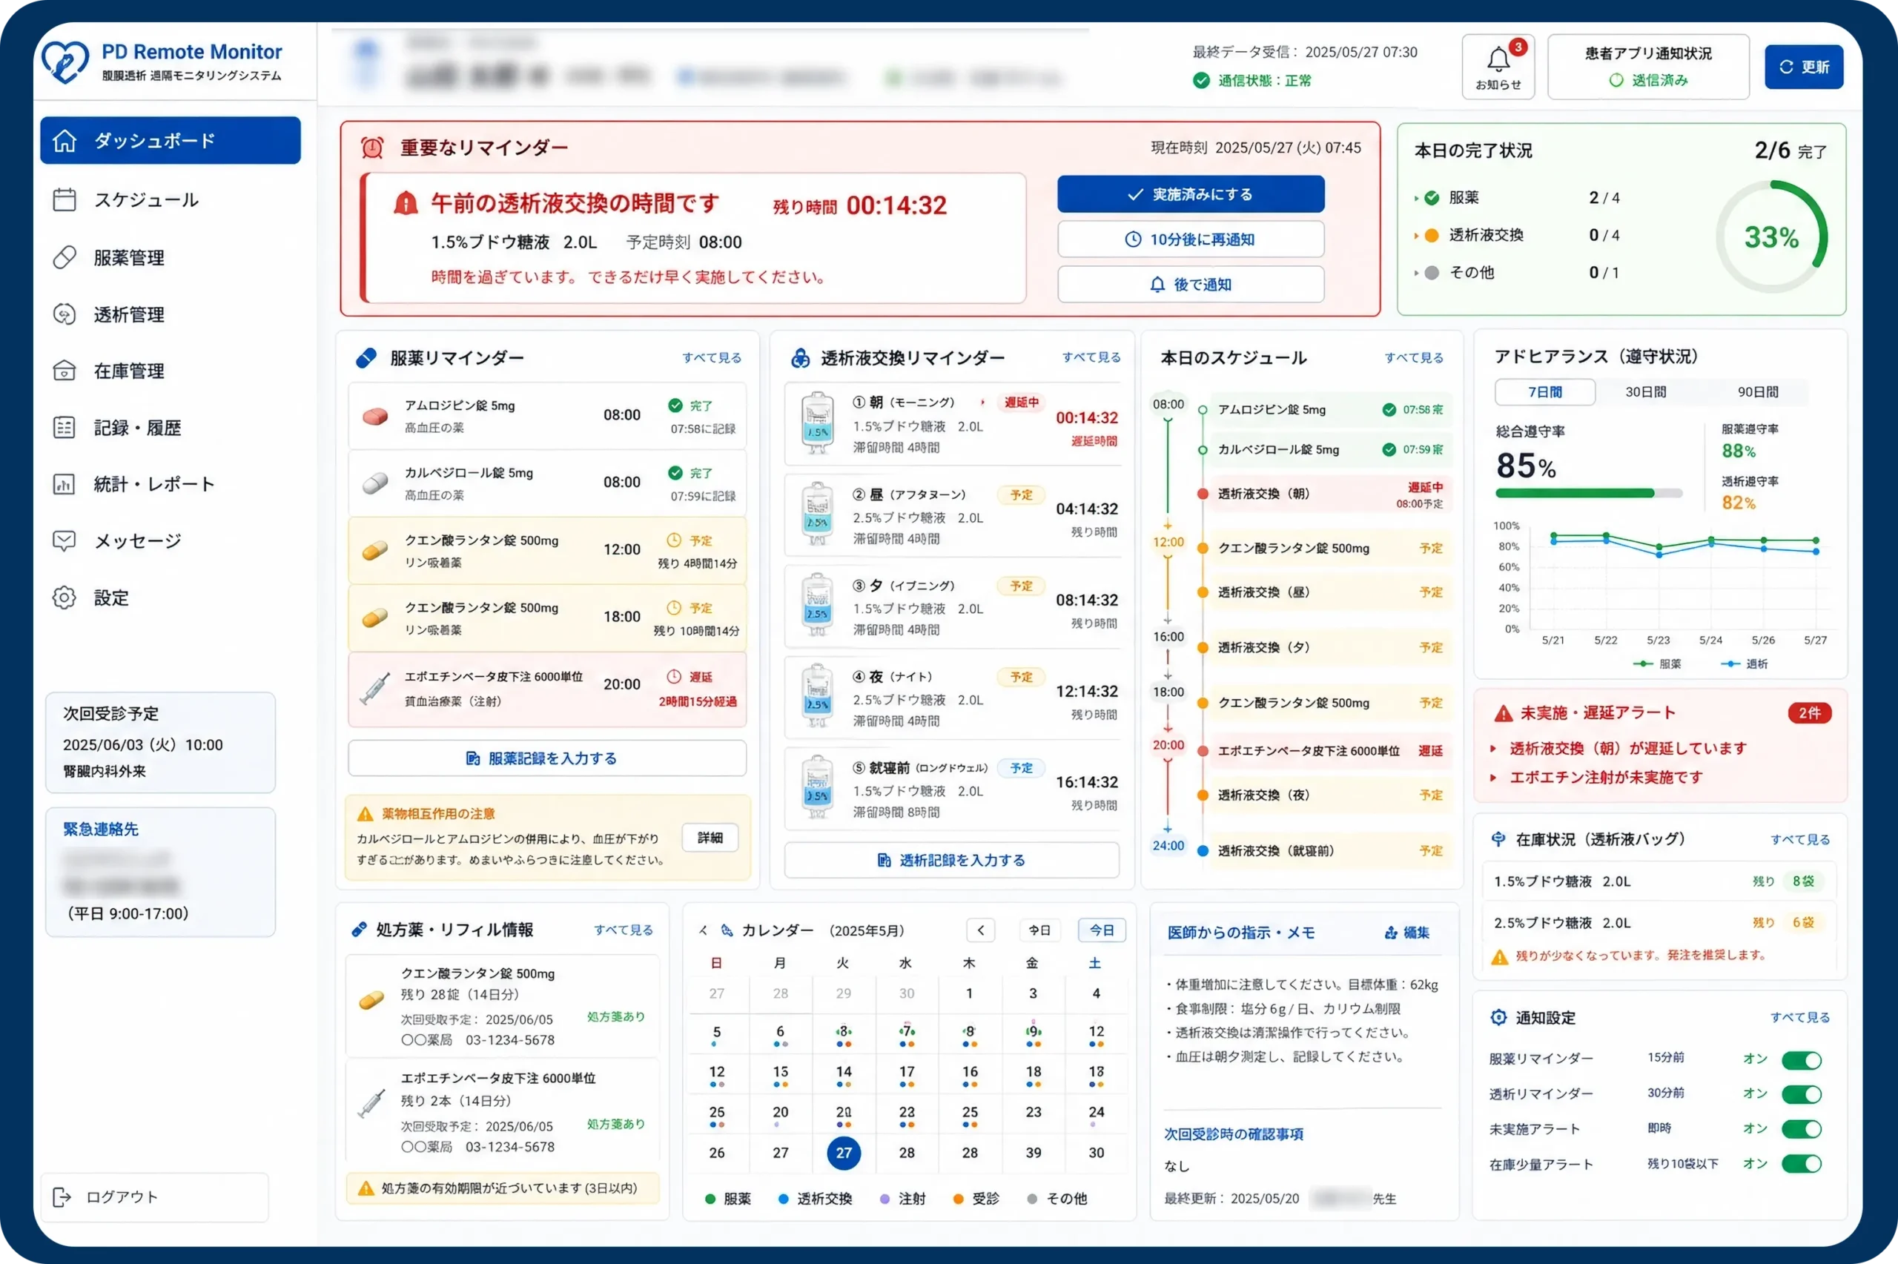Viewport: 1898px width, 1264px height.
Task: Click the dialysis bag icon next to 透析液交換リマインダー title
Action: (x=799, y=358)
